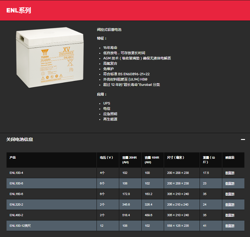Click the UPS application bullet
Screen dimensions: 250x237
(106, 103)
